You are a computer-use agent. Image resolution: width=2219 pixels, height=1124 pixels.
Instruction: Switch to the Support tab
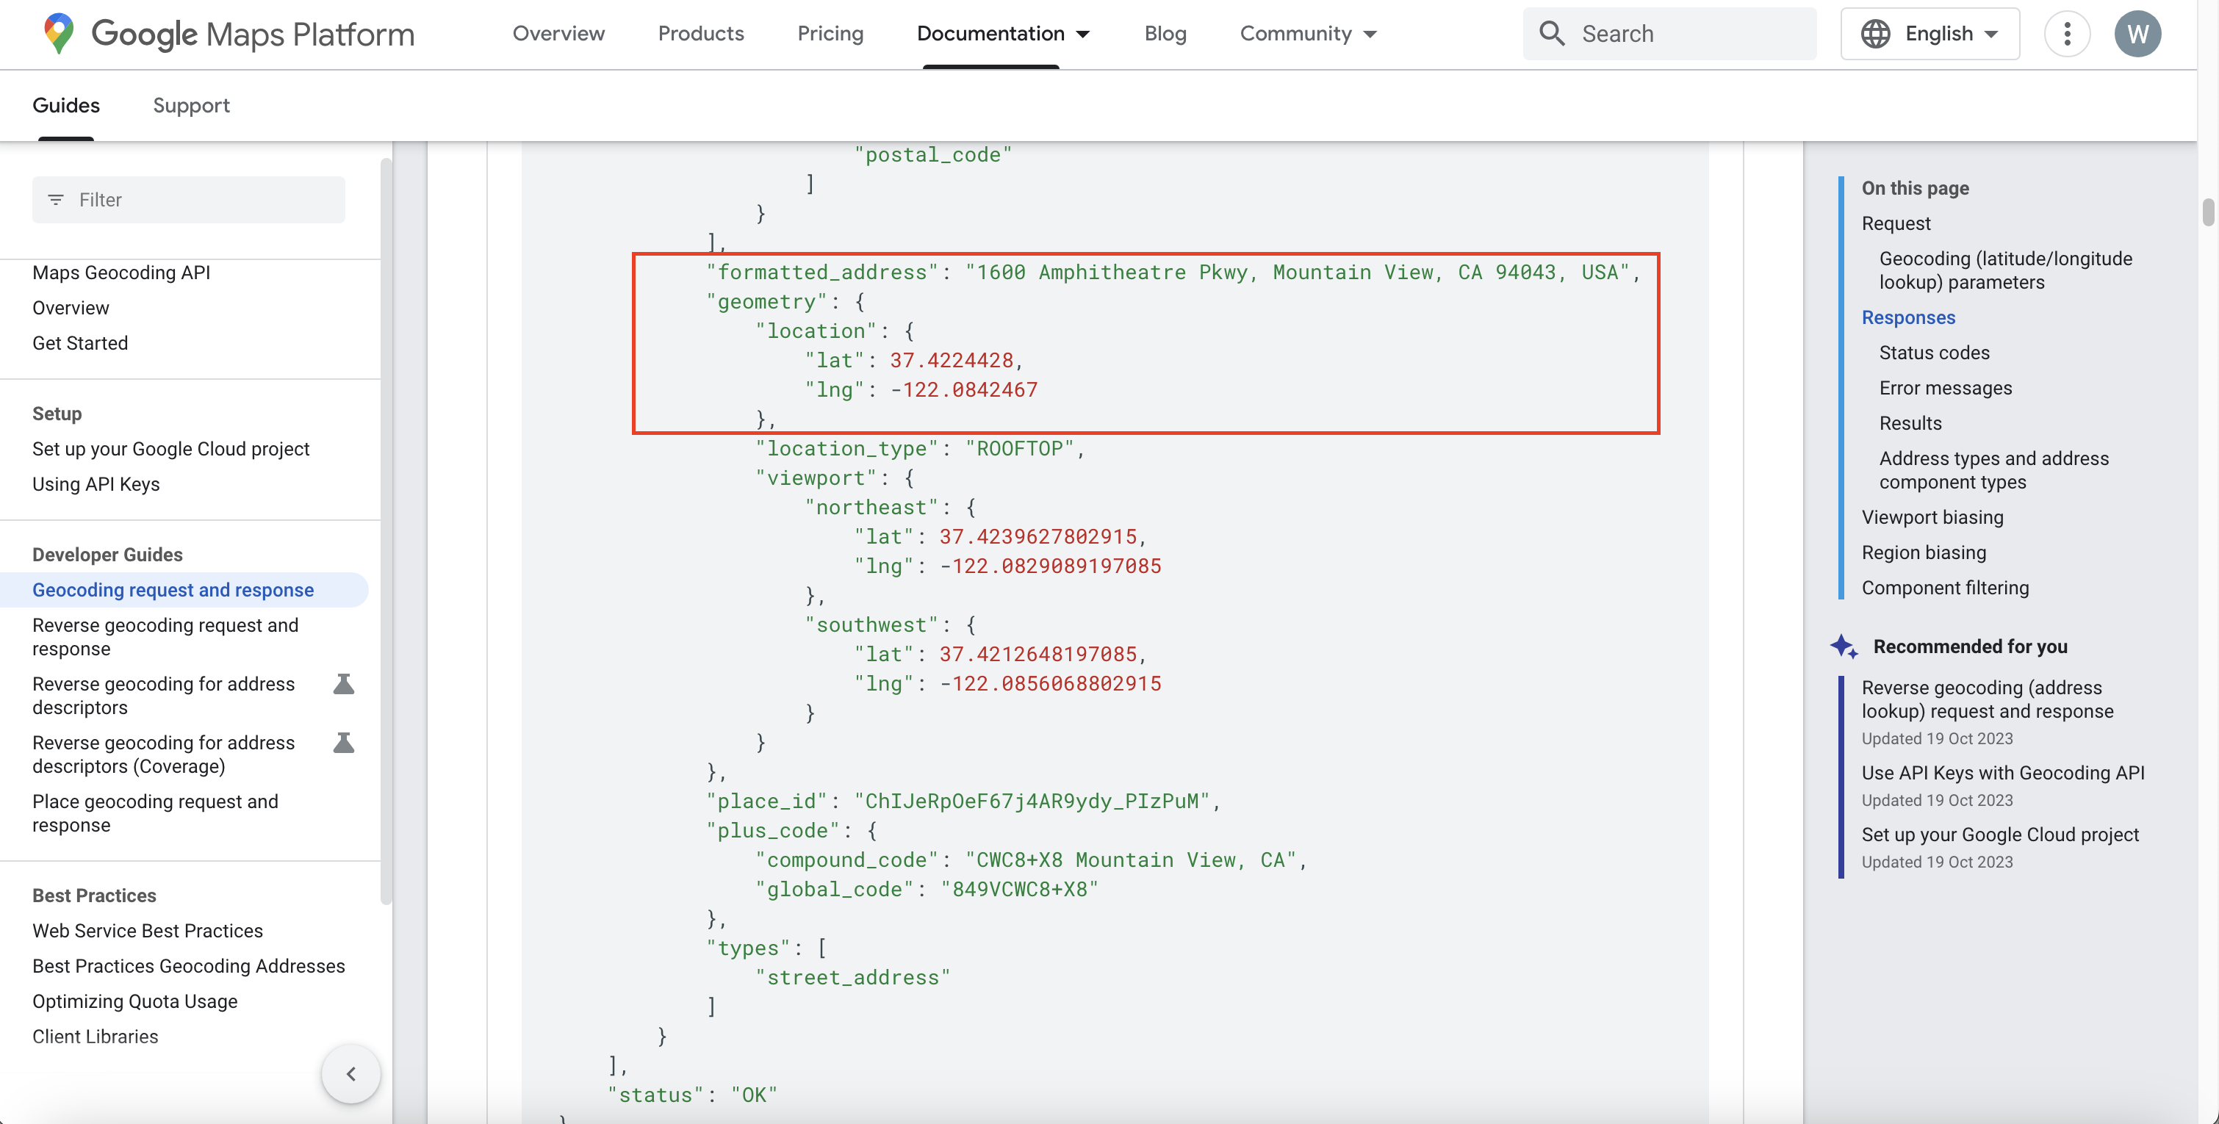pos(191,105)
